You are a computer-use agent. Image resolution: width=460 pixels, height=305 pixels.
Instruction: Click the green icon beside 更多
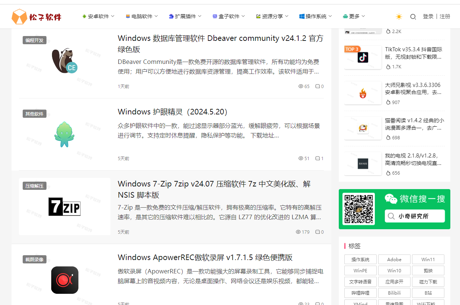click(x=345, y=16)
